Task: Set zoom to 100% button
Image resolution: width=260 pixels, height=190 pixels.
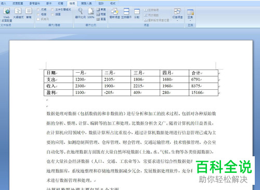Action: [91, 13]
